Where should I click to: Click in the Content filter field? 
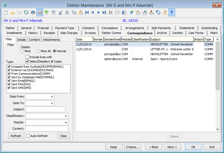coord(47,129)
